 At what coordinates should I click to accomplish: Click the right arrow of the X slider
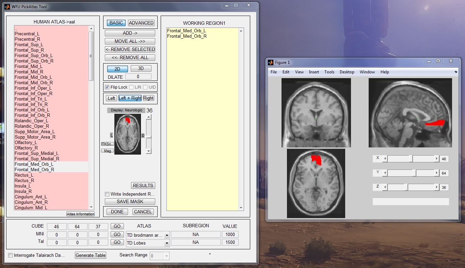[x=436, y=159]
